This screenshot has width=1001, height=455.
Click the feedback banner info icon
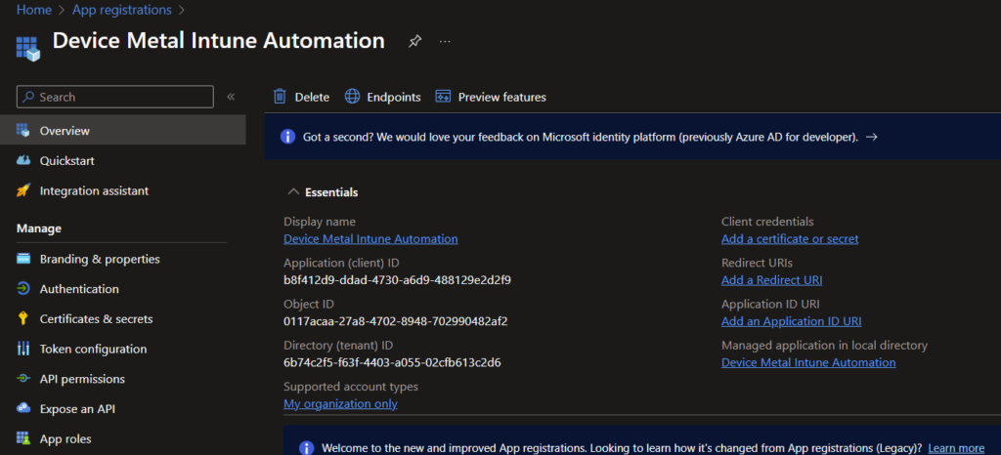pos(288,137)
